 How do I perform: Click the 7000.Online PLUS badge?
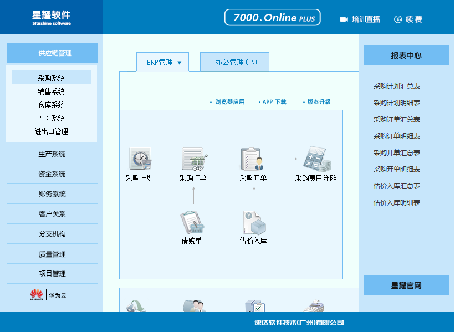(x=273, y=17)
